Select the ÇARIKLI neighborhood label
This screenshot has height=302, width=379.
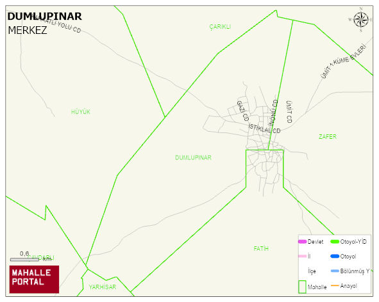pyautogui.click(x=220, y=26)
